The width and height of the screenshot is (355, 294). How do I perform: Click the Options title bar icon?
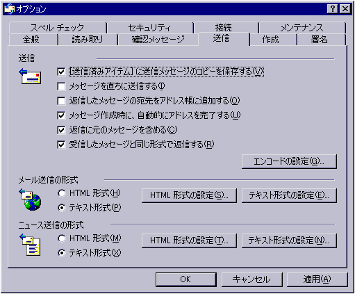[10, 9]
